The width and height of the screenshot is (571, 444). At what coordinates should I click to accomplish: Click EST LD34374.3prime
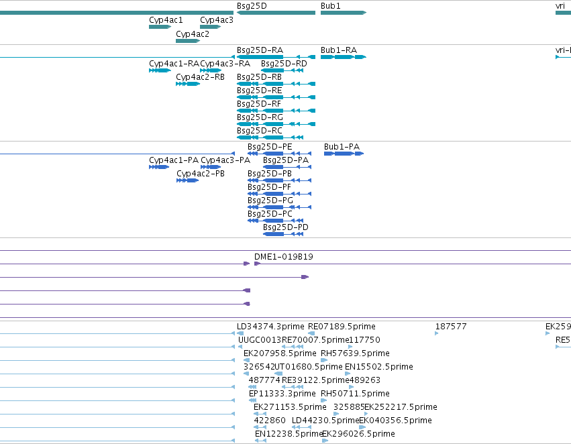[x=270, y=327]
